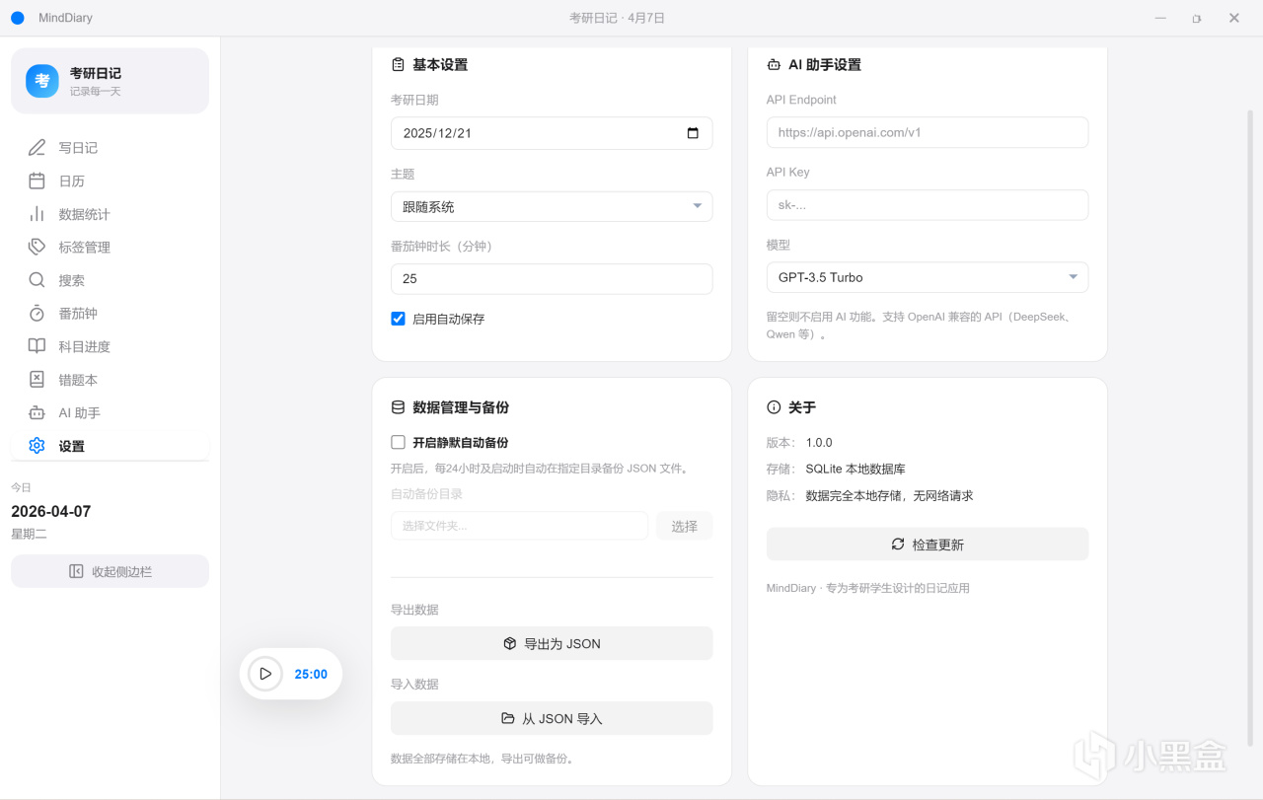The height and width of the screenshot is (800, 1263).
Task: Click the refresh icon in 检查更新 button
Action: 898,545
